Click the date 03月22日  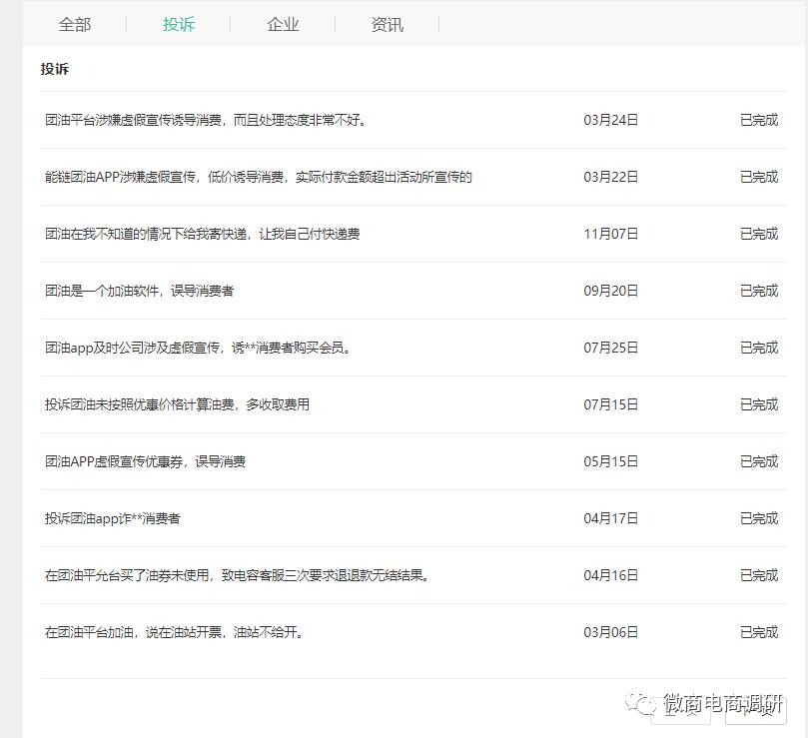pyautogui.click(x=610, y=178)
